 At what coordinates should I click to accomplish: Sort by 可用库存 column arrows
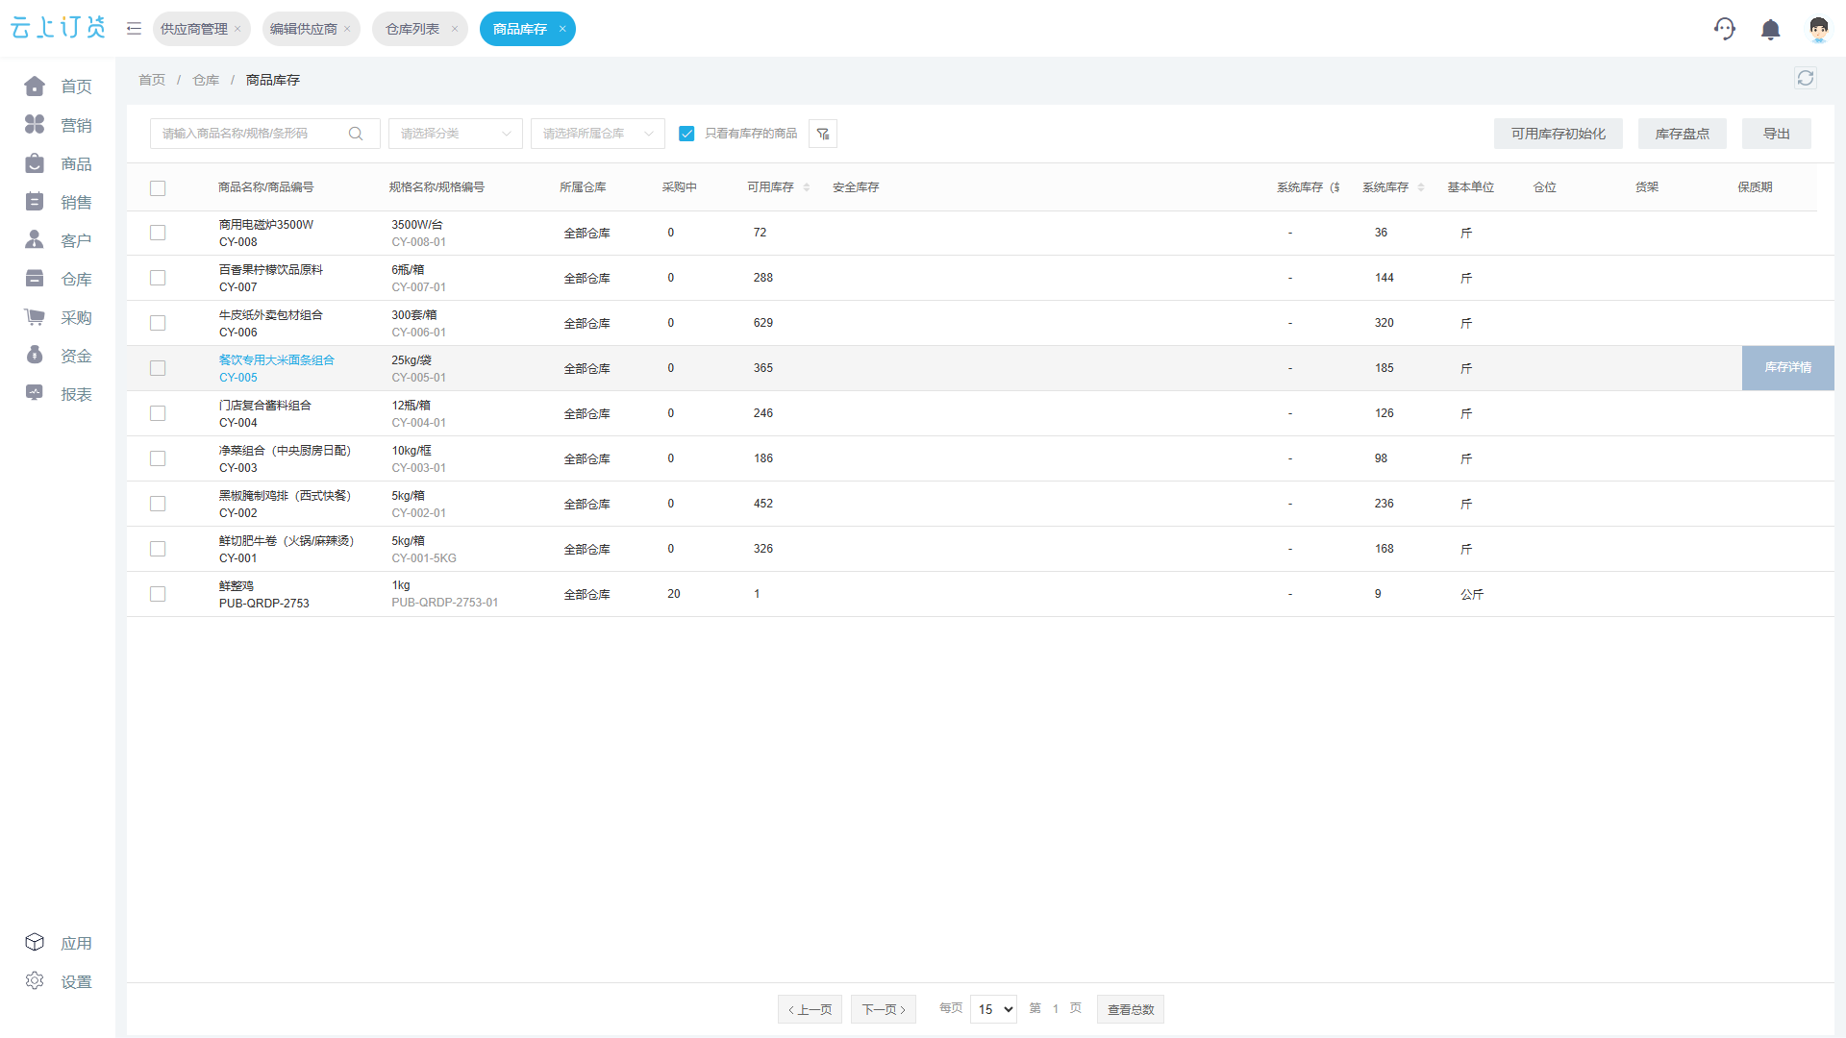[x=807, y=187]
